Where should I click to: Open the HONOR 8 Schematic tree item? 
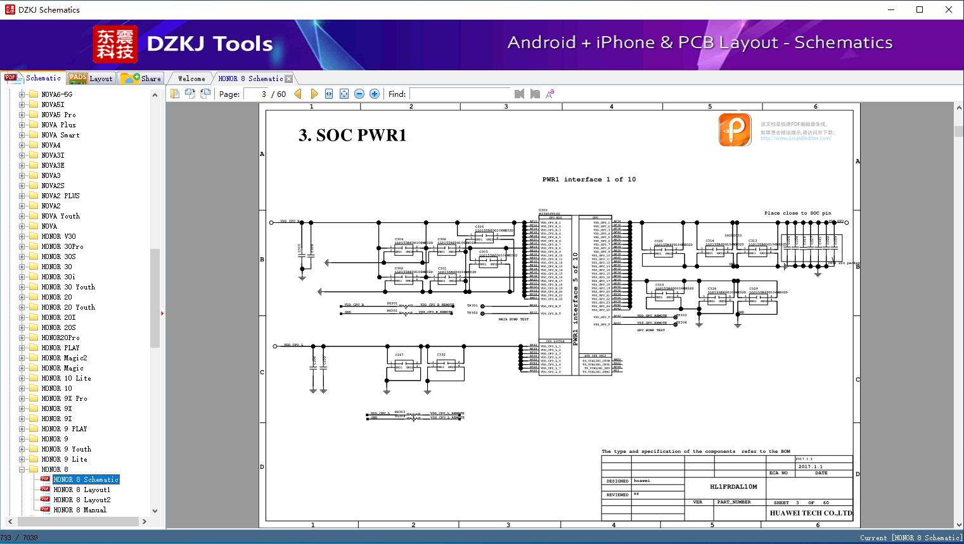[86, 479]
